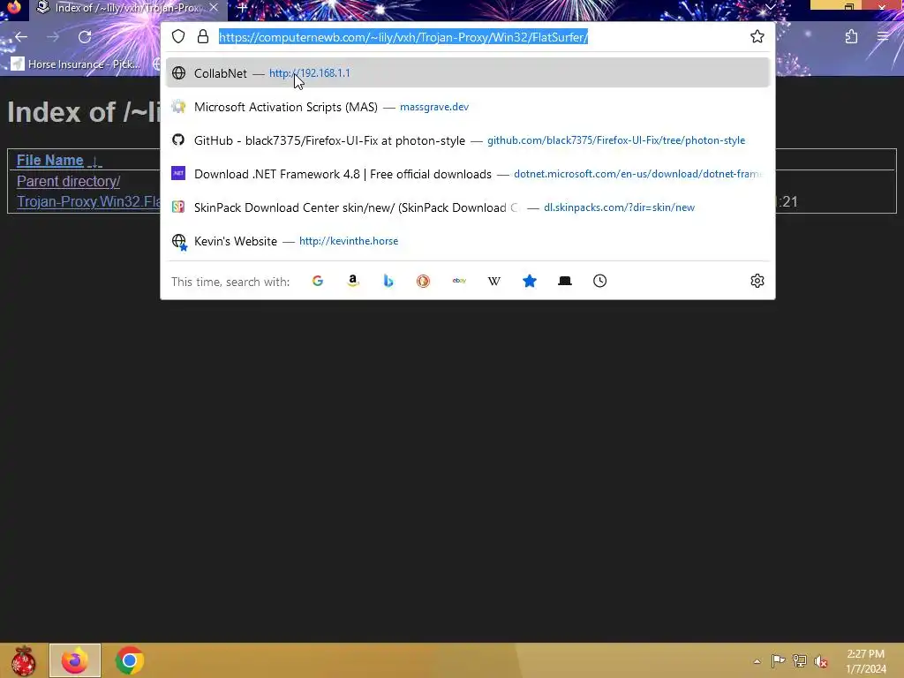Go back with the back arrow

(x=21, y=37)
